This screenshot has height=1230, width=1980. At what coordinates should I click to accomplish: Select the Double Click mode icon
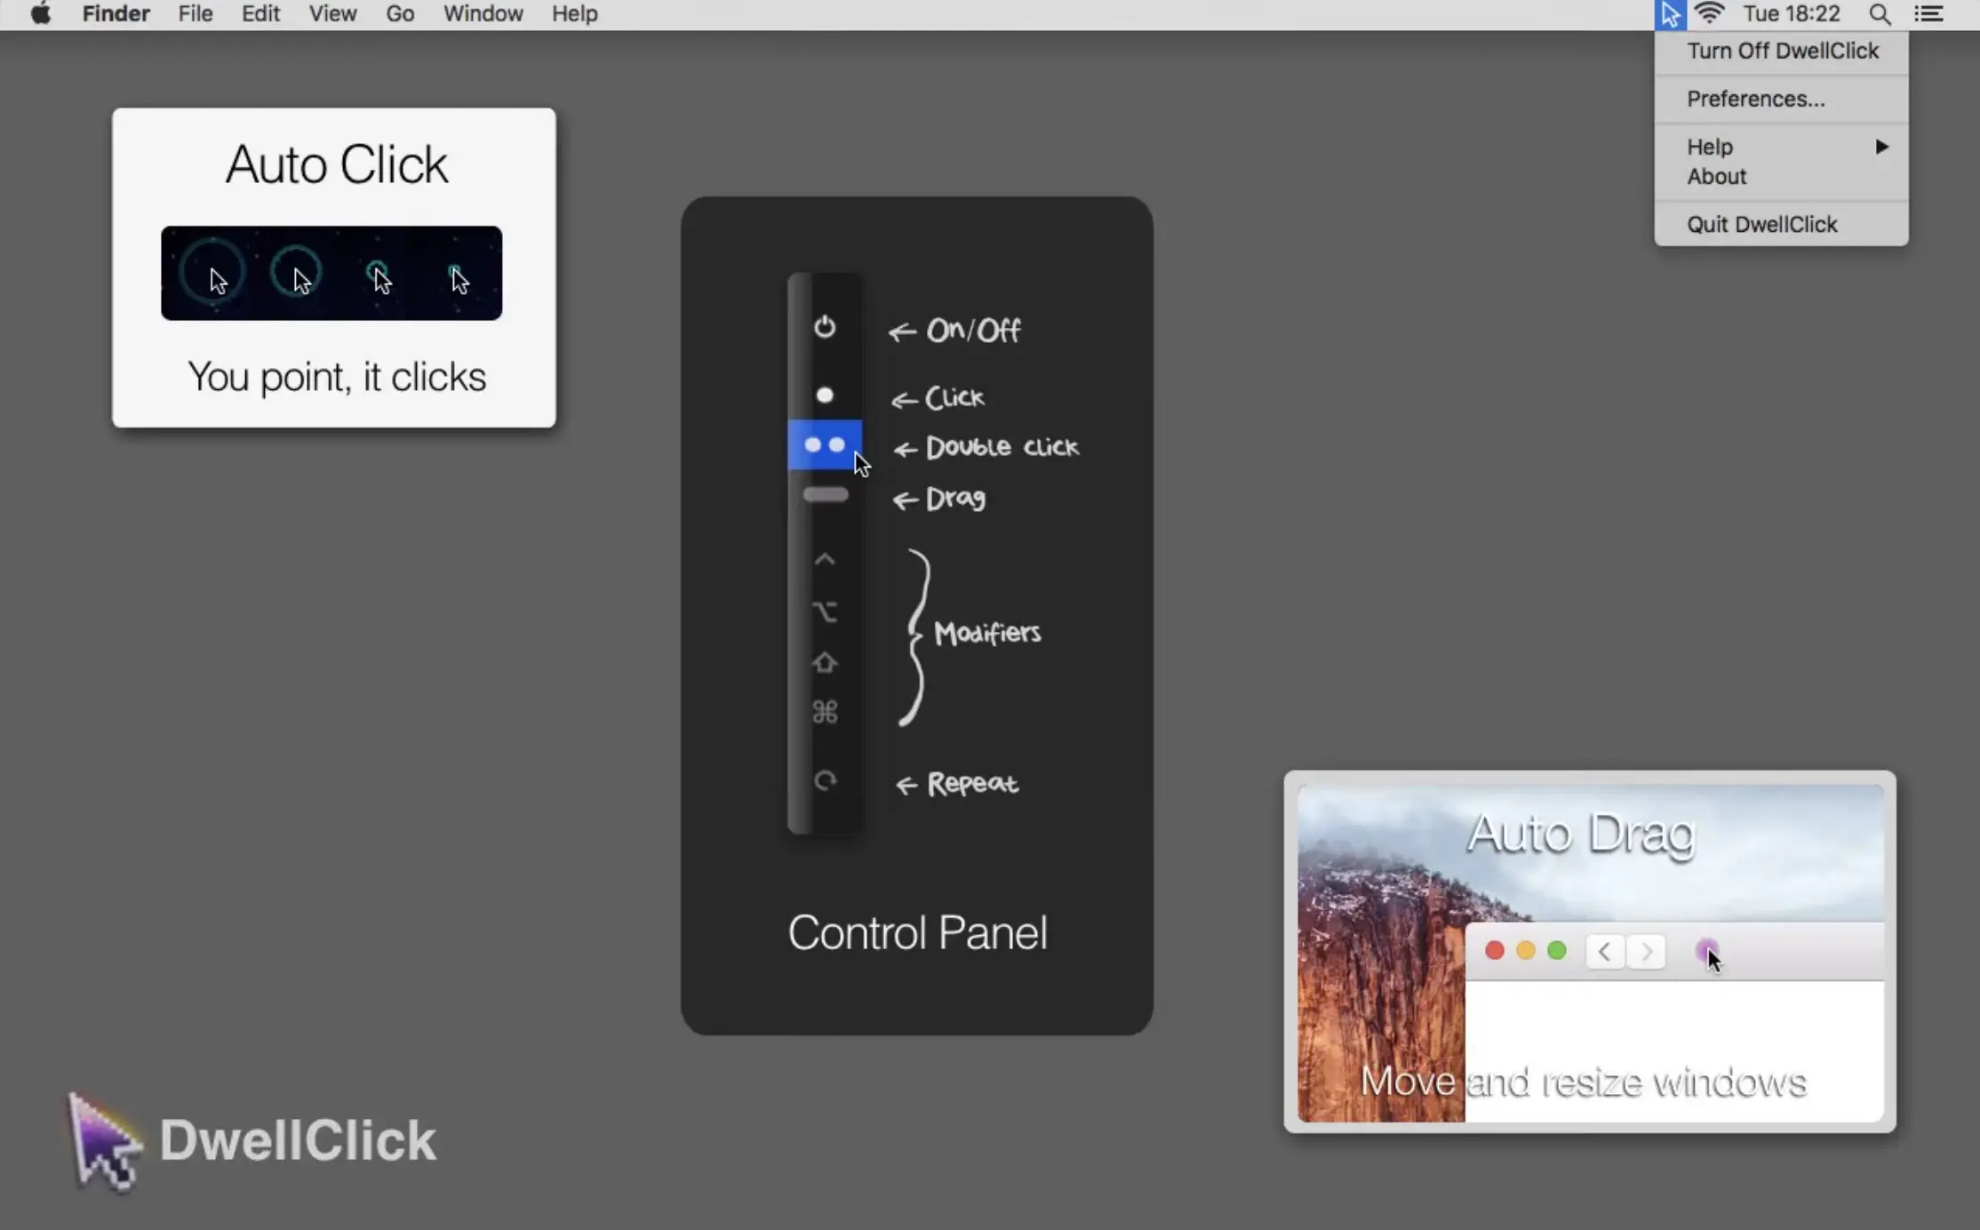(825, 445)
